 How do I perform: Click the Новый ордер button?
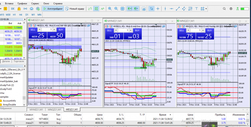[75, 9]
